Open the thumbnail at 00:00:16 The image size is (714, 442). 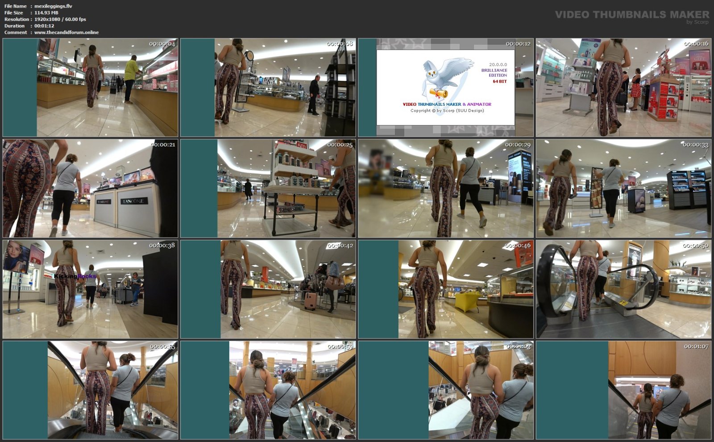coord(623,88)
